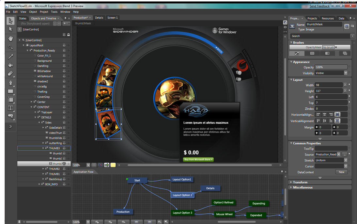This screenshot has height=224, width=357.
Task: Hide the Color_Fill_1 layer
Action: [64, 56]
